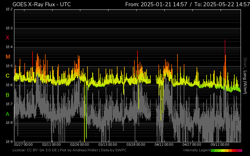
Task: Select the green A flare class letter
Action: click(x=7, y=114)
